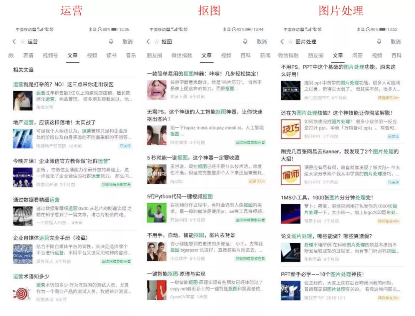Open article 不用PS,PPT中这个基础的图片处理功能

pos(341,82)
